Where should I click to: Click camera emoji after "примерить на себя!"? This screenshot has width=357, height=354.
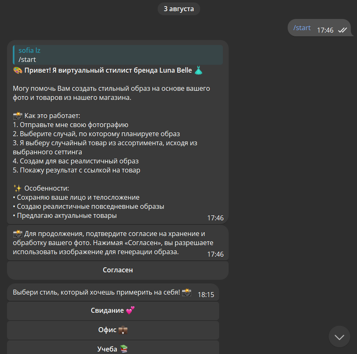(x=187, y=292)
